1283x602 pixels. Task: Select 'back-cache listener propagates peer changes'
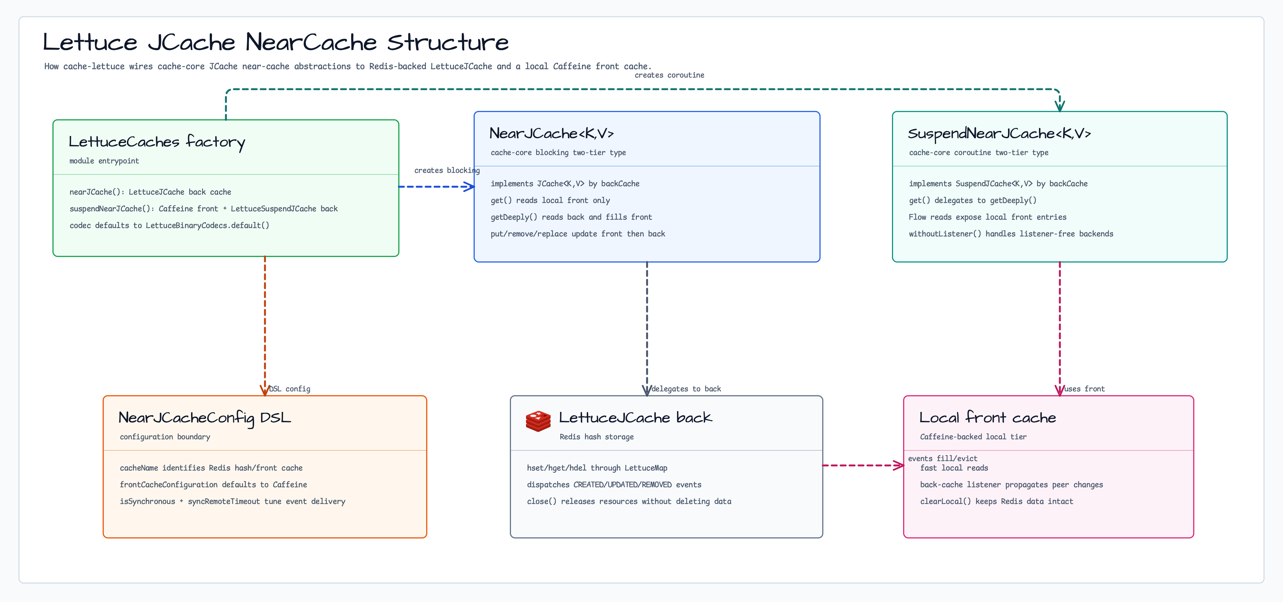tap(1012, 485)
